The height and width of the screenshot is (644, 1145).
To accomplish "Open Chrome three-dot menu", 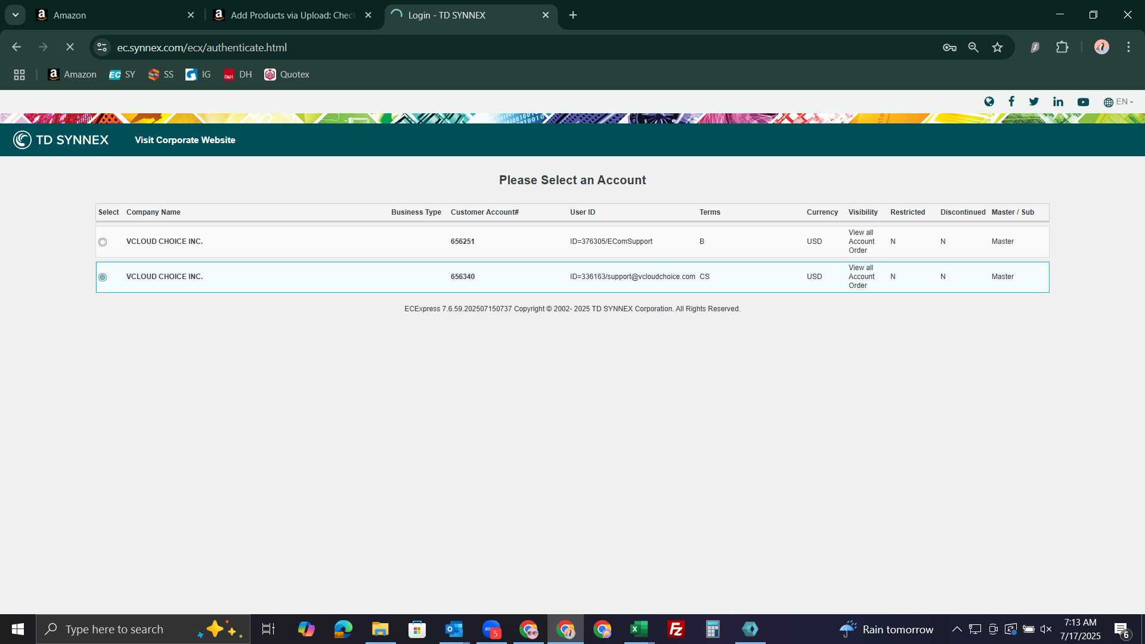I will 1128,47.
